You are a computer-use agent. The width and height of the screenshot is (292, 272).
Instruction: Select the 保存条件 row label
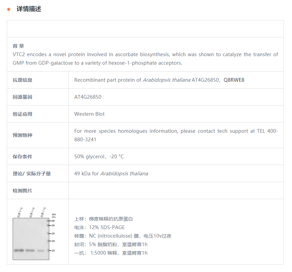tap(22, 157)
